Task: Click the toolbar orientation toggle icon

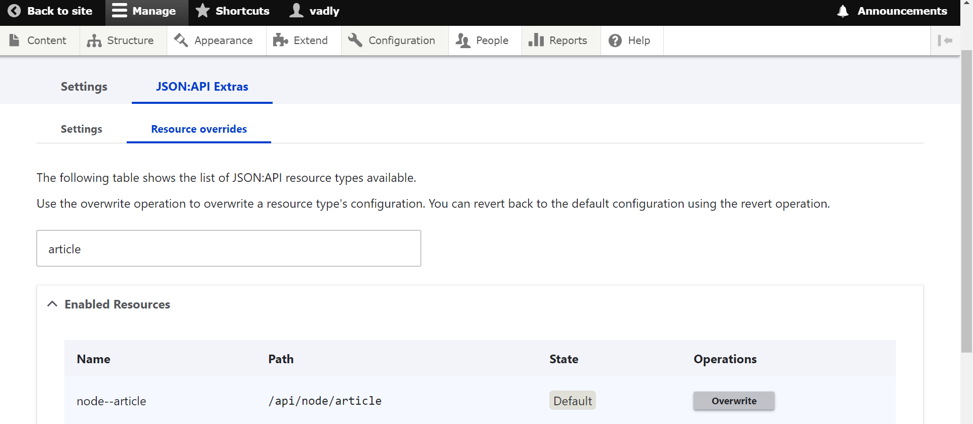Action: pos(945,41)
